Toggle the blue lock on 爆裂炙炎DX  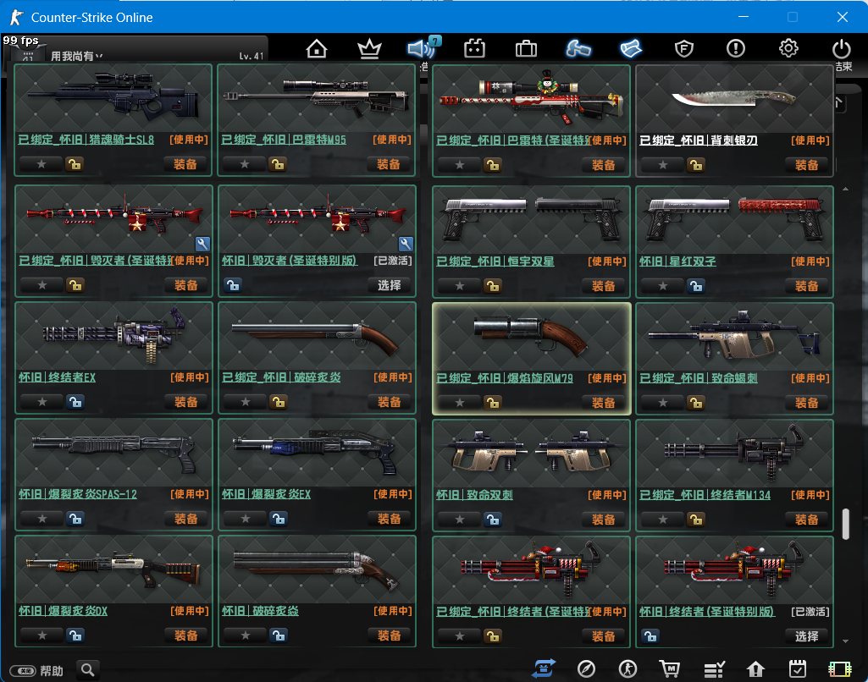75,635
